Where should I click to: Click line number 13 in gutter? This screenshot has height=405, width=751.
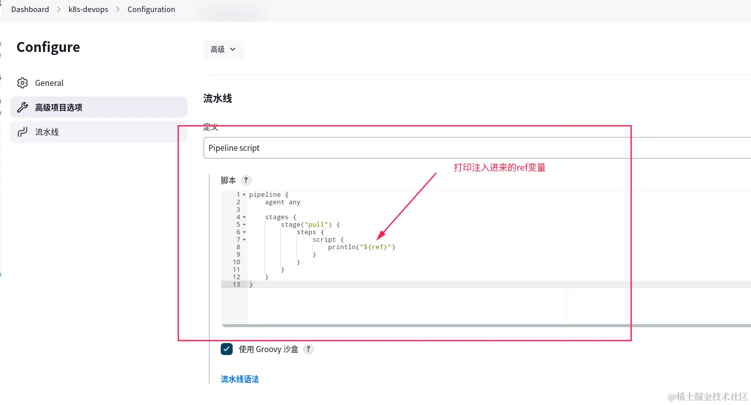coord(236,285)
